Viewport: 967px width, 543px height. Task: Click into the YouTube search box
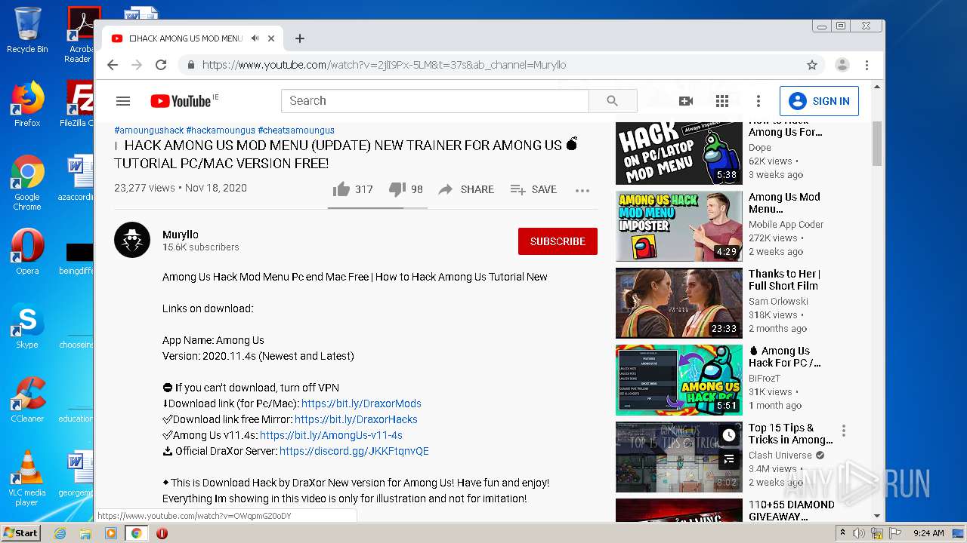434,101
